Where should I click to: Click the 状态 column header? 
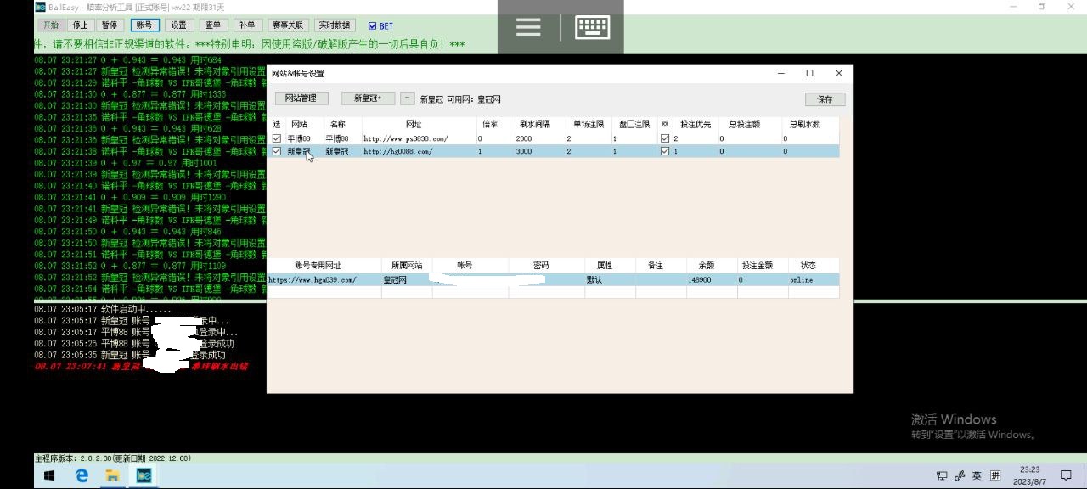pyautogui.click(x=808, y=266)
